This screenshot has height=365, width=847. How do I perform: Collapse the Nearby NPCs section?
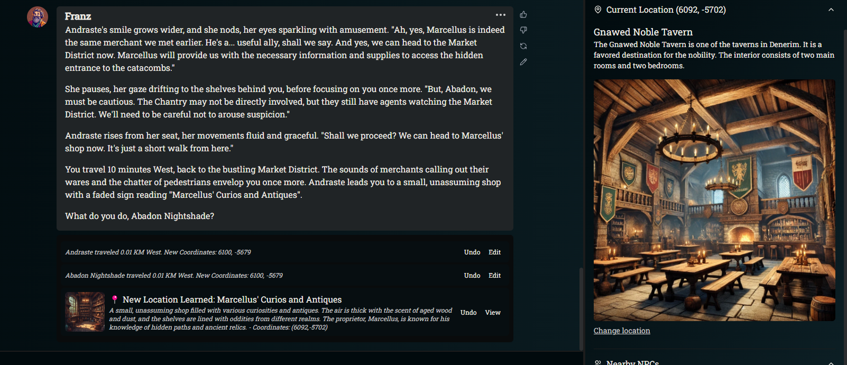click(x=831, y=363)
